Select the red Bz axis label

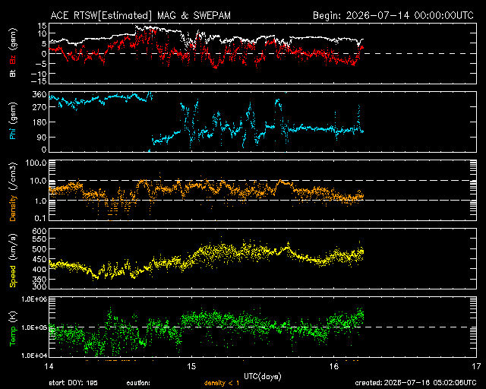point(13,59)
